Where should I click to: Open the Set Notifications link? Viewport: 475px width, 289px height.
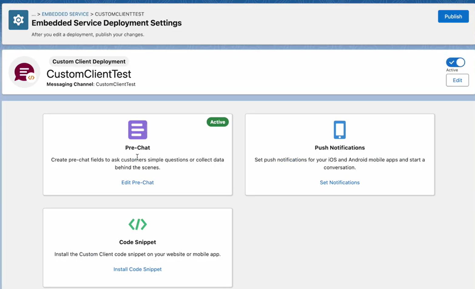tap(339, 183)
